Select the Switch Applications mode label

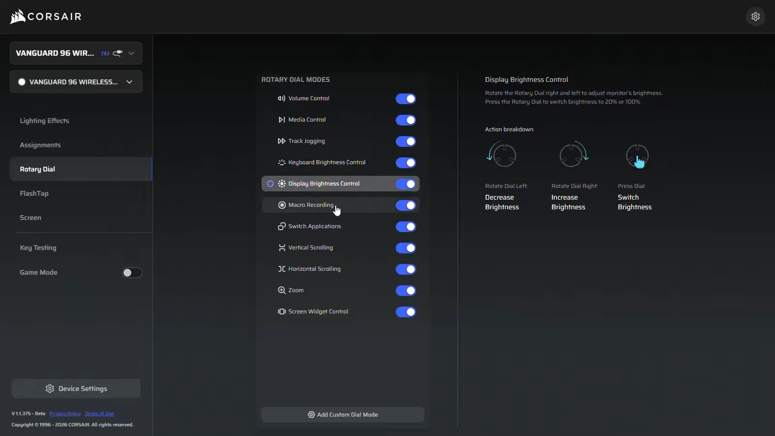coord(314,226)
